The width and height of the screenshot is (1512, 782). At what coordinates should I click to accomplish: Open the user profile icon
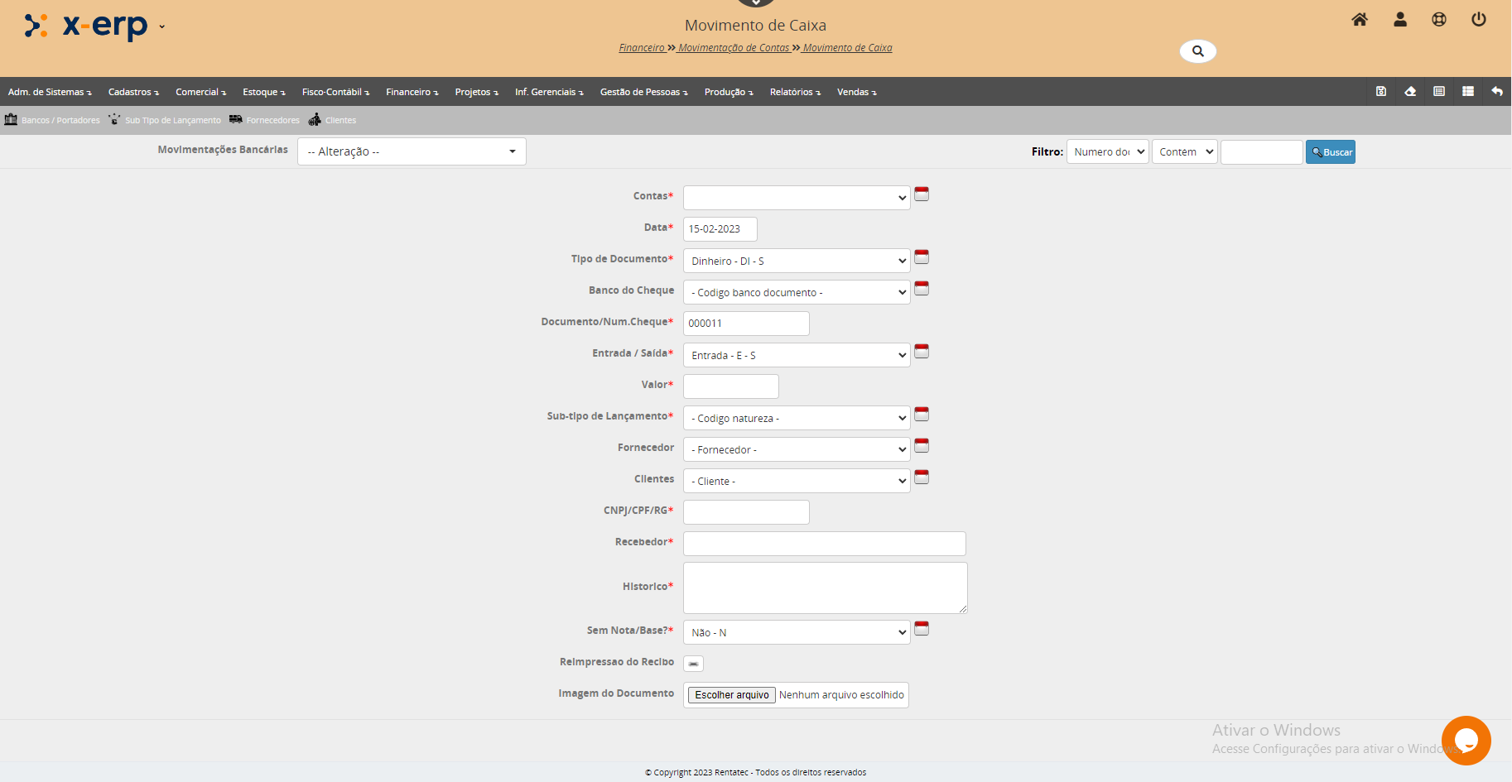pos(1400,20)
